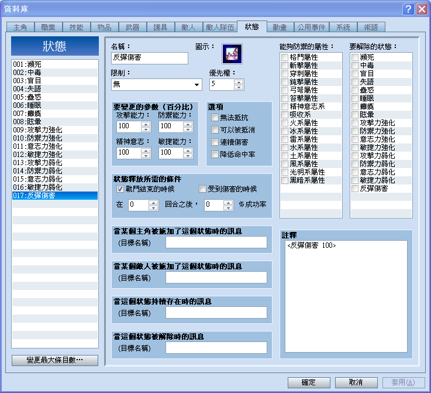Image resolution: width=431 pixels, height=393 pixels.
Task: Select state 009:攻擊力強化 in list
Action: 55,130
